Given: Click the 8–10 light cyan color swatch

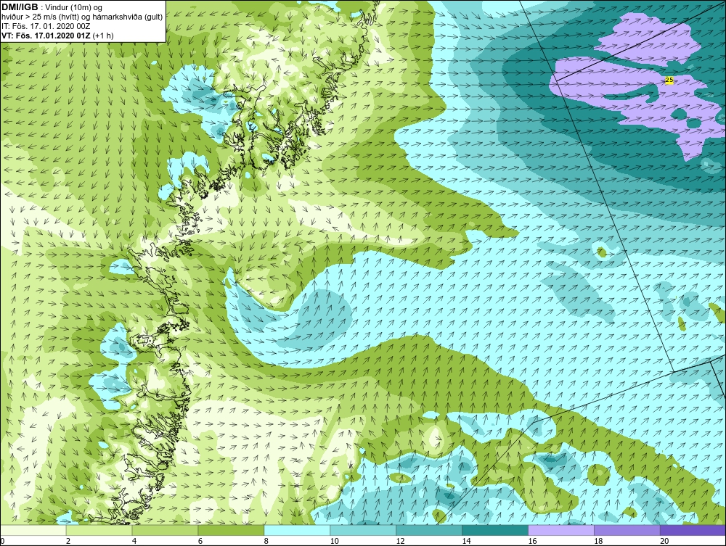Looking at the screenshot, I should pos(297,530).
